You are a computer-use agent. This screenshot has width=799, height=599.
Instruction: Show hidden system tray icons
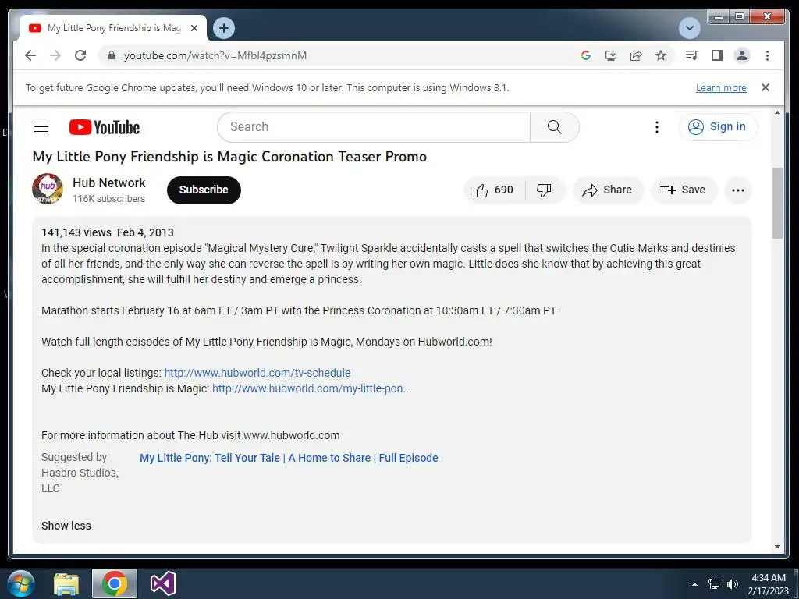(694, 584)
